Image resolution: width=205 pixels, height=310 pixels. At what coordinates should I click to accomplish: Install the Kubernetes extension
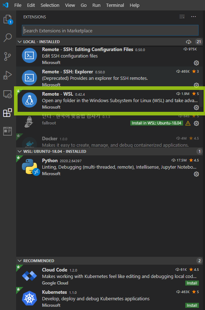[192, 305]
